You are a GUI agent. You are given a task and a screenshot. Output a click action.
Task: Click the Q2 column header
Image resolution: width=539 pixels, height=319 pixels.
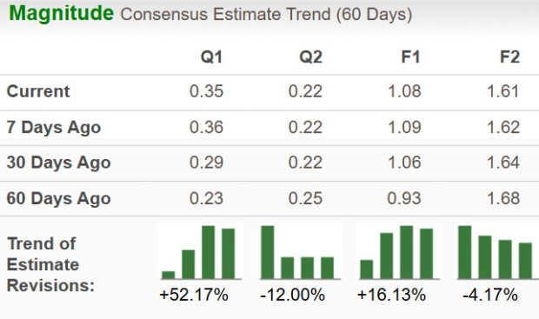(310, 56)
